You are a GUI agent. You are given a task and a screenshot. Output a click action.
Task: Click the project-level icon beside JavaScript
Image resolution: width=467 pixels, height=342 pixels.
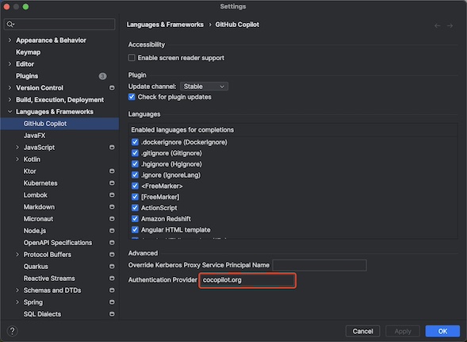(112, 148)
